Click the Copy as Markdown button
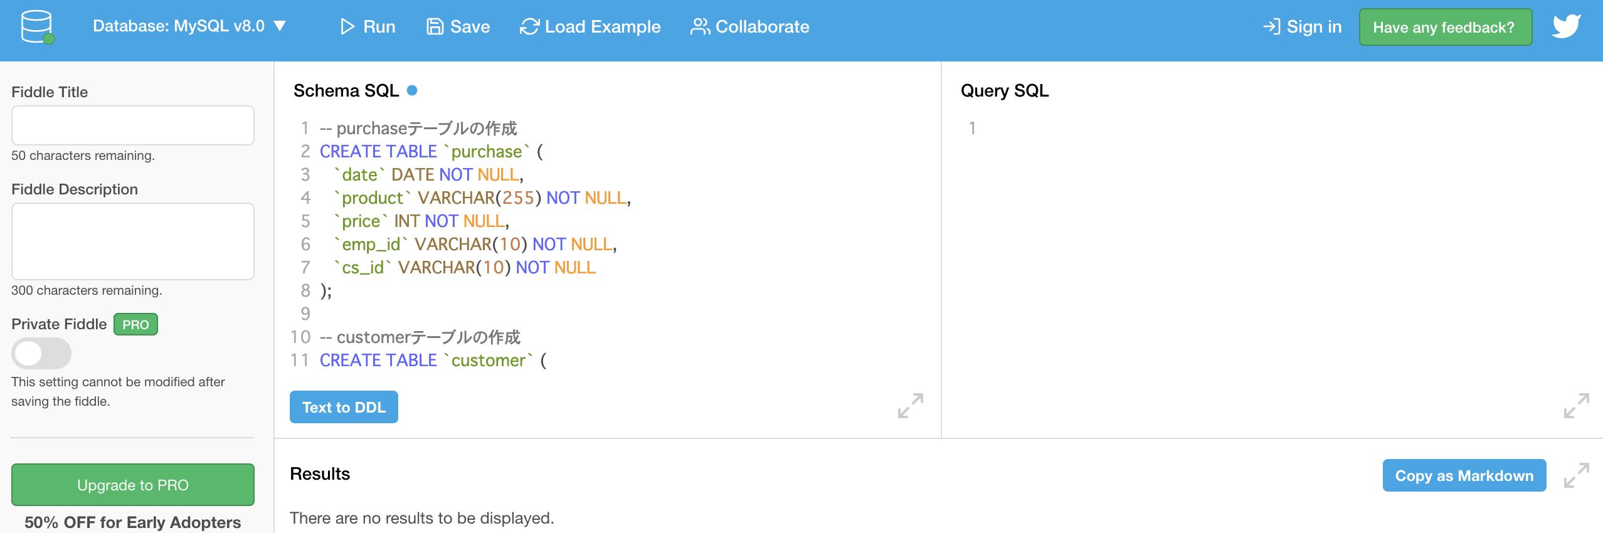Screen dimensions: 1603x533 [x=1464, y=475]
